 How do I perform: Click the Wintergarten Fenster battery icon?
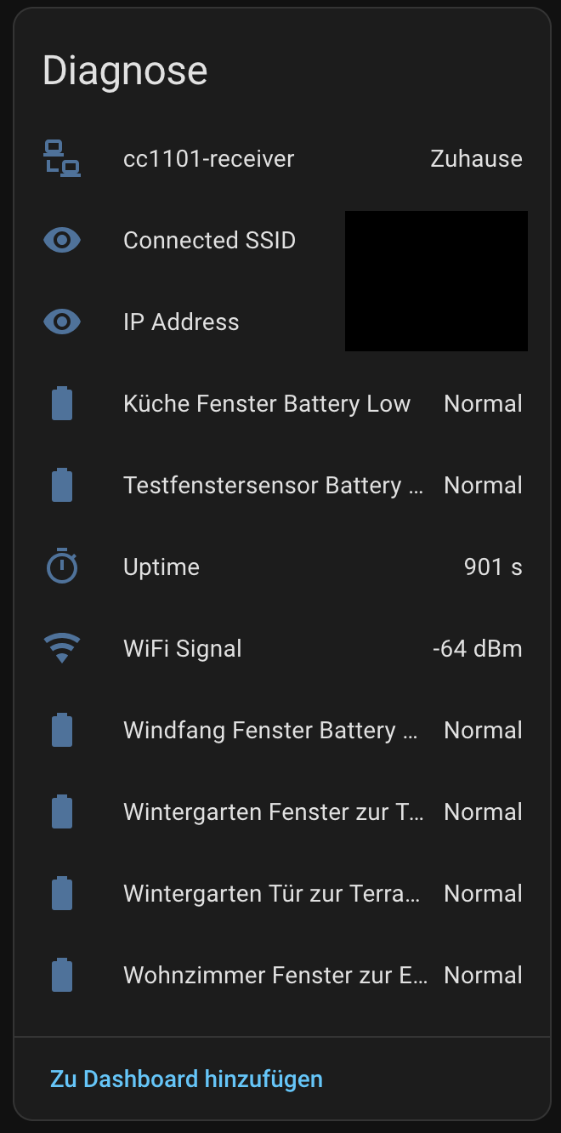coord(62,812)
